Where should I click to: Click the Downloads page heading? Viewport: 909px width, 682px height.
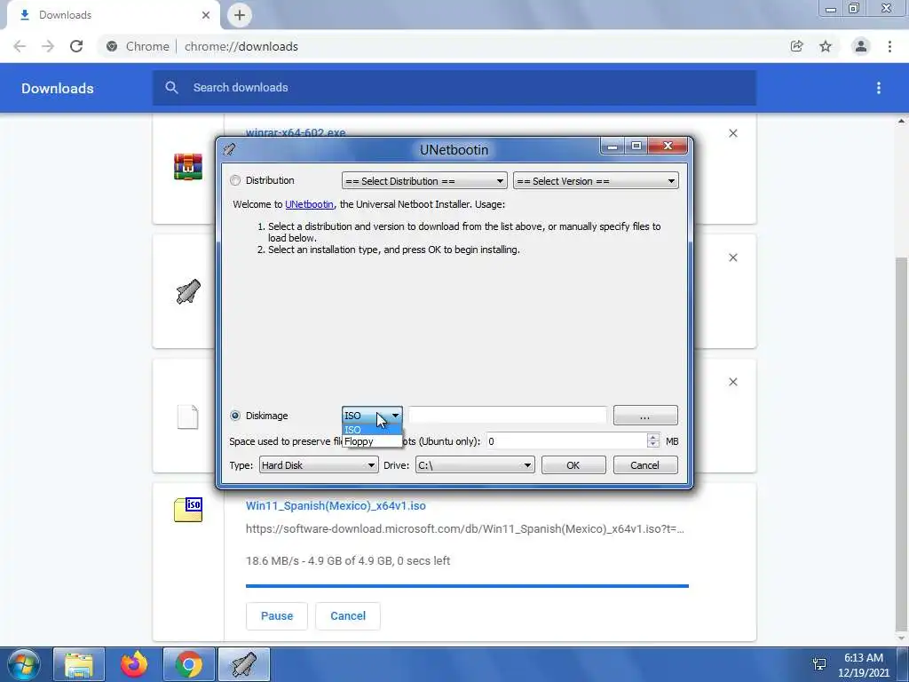coord(58,88)
